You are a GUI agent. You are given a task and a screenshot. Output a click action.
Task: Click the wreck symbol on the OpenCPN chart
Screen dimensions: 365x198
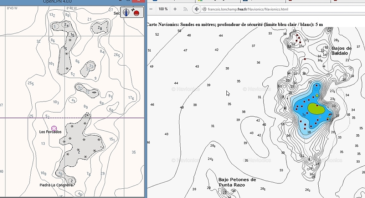pyautogui.click(x=94, y=92)
